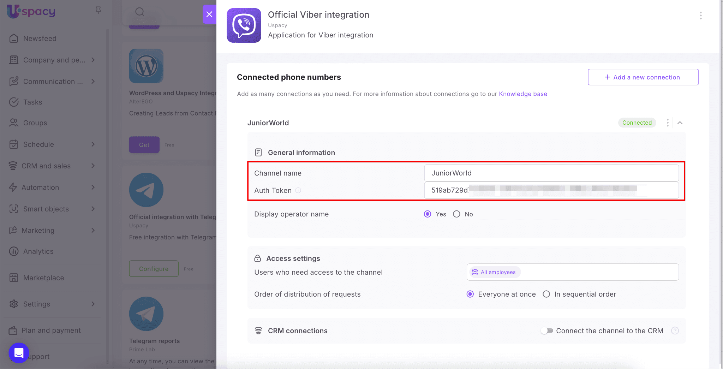Image resolution: width=723 pixels, height=369 pixels.
Task: Pin the sidebar with the pin icon
Action: (x=98, y=10)
